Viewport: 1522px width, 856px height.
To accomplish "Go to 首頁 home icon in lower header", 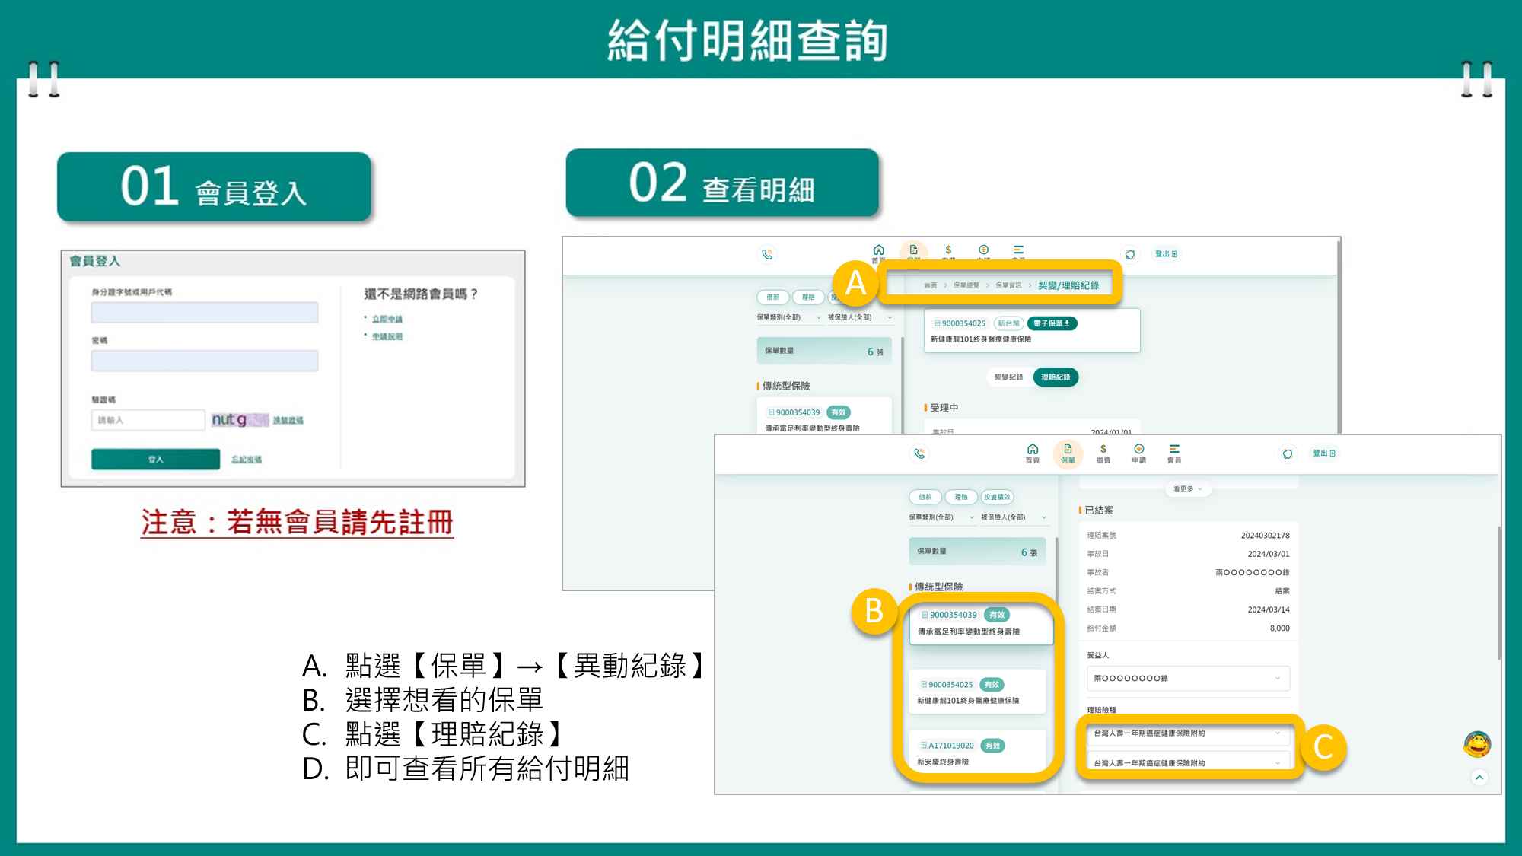I will [x=1032, y=453].
